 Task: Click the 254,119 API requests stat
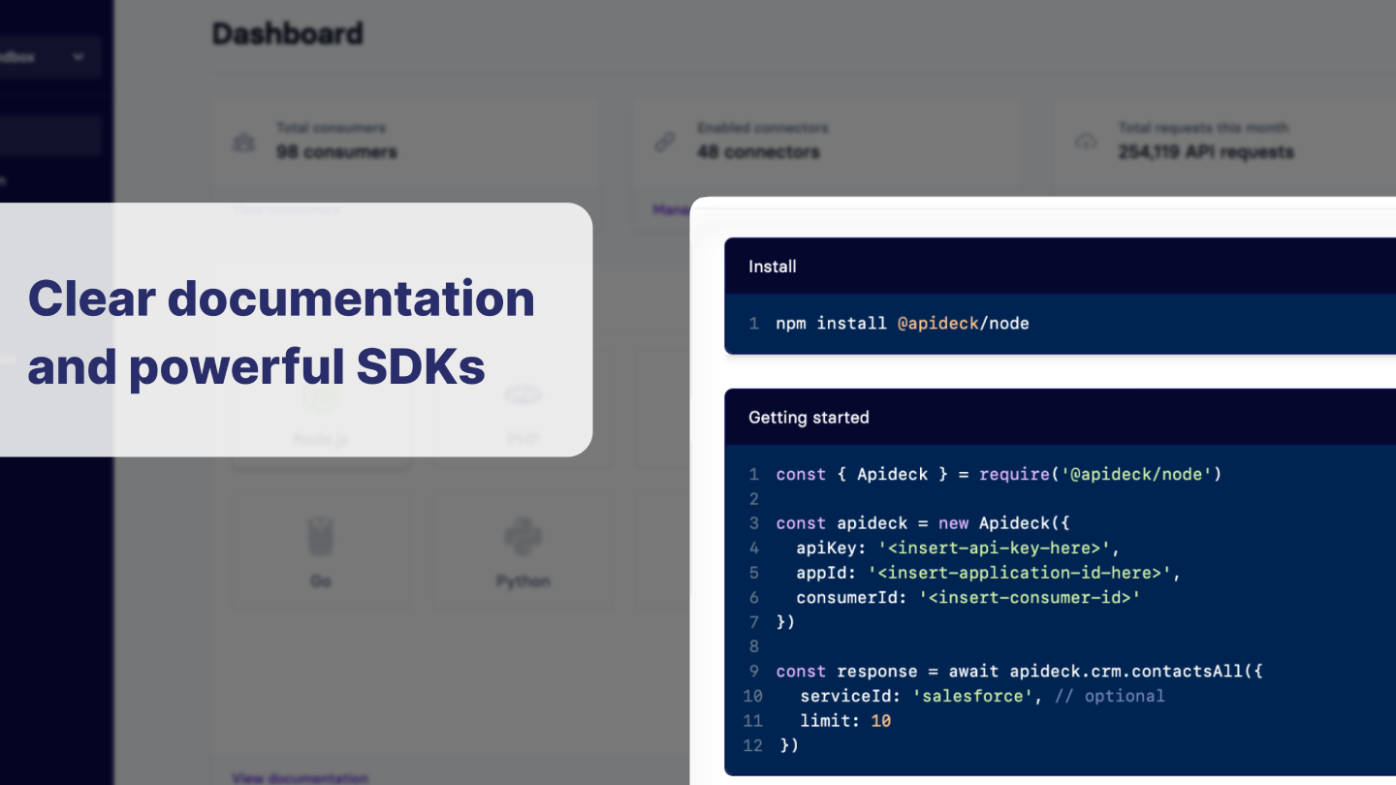pyautogui.click(x=1205, y=152)
